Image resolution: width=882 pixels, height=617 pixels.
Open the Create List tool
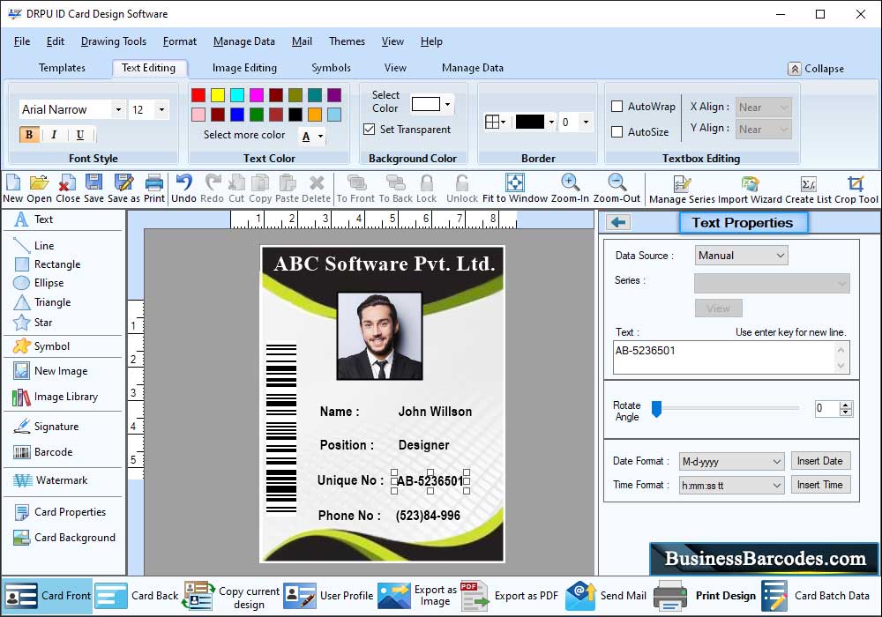tap(808, 190)
